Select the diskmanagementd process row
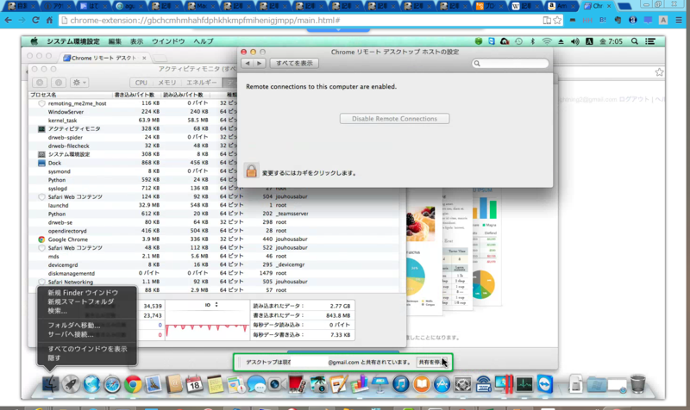This screenshot has height=410, width=690. tap(216, 273)
